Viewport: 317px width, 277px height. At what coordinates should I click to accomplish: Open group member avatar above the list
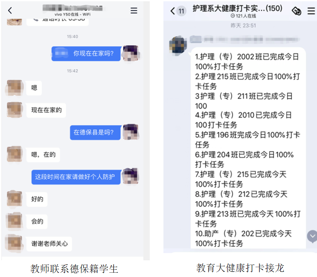click(x=178, y=45)
